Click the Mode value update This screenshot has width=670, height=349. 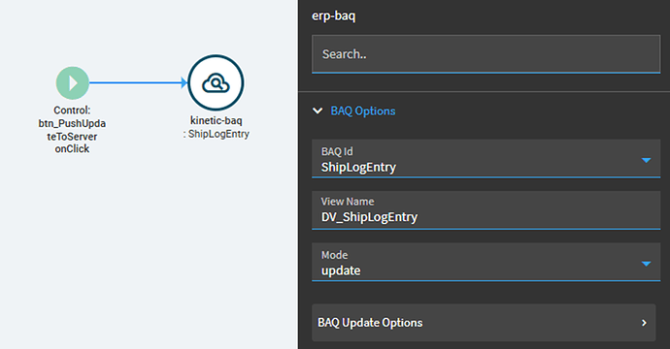[x=341, y=270]
